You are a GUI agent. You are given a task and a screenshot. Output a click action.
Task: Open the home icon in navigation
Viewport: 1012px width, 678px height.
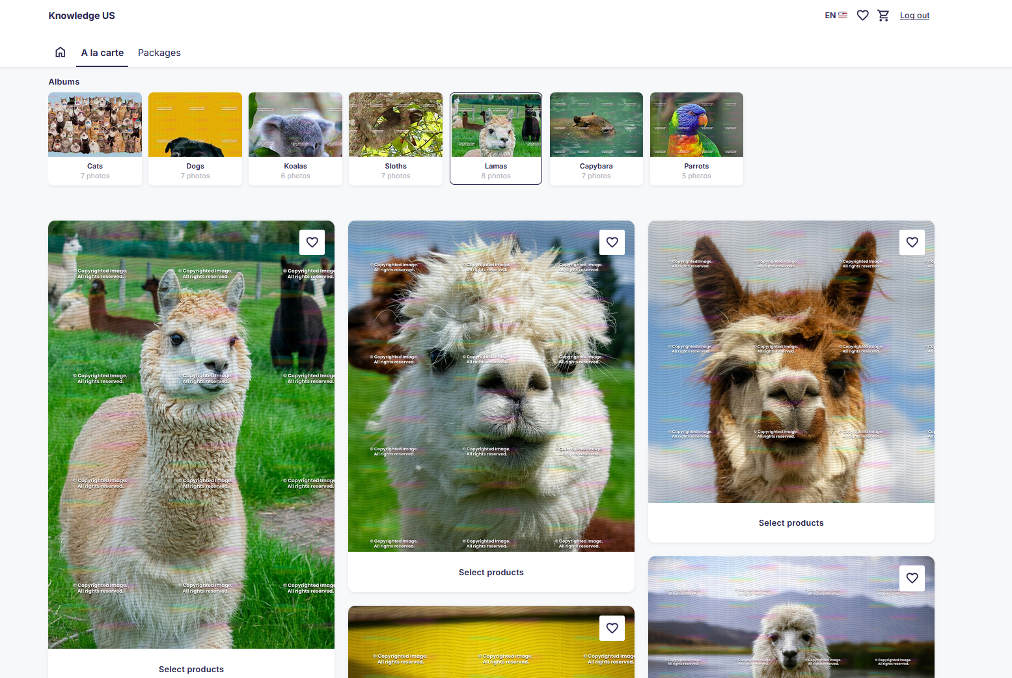pyautogui.click(x=61, y=52)
